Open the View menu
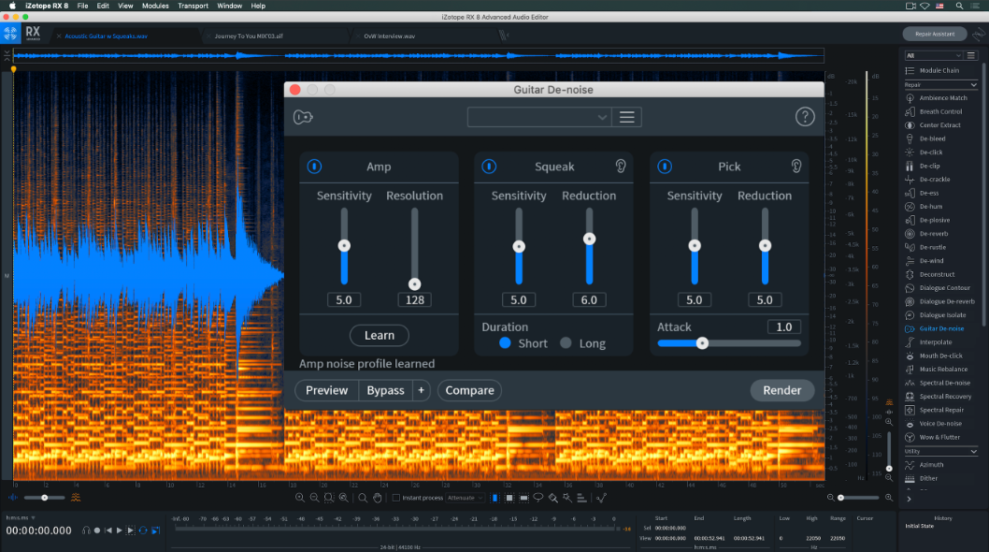Viewport: 989px width, 552px height. (125, 6)
